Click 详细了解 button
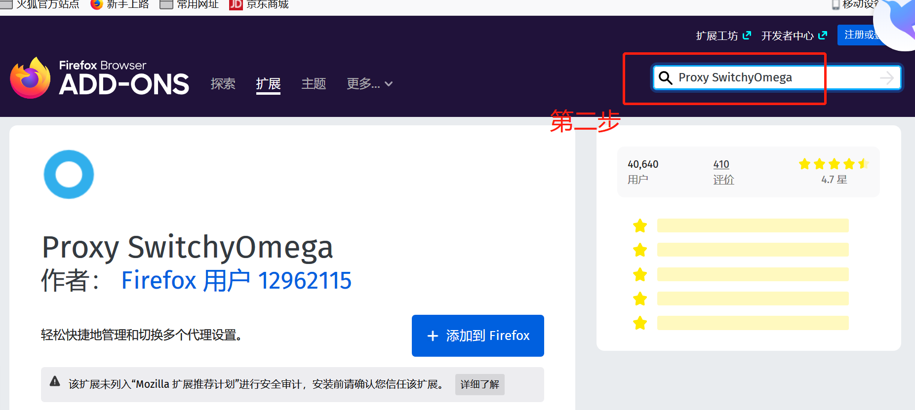 tap(480, 384)
